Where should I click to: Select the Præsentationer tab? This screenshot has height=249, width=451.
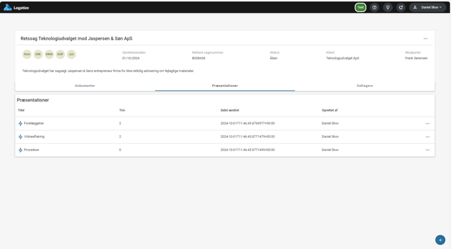(x=225, y=86)
